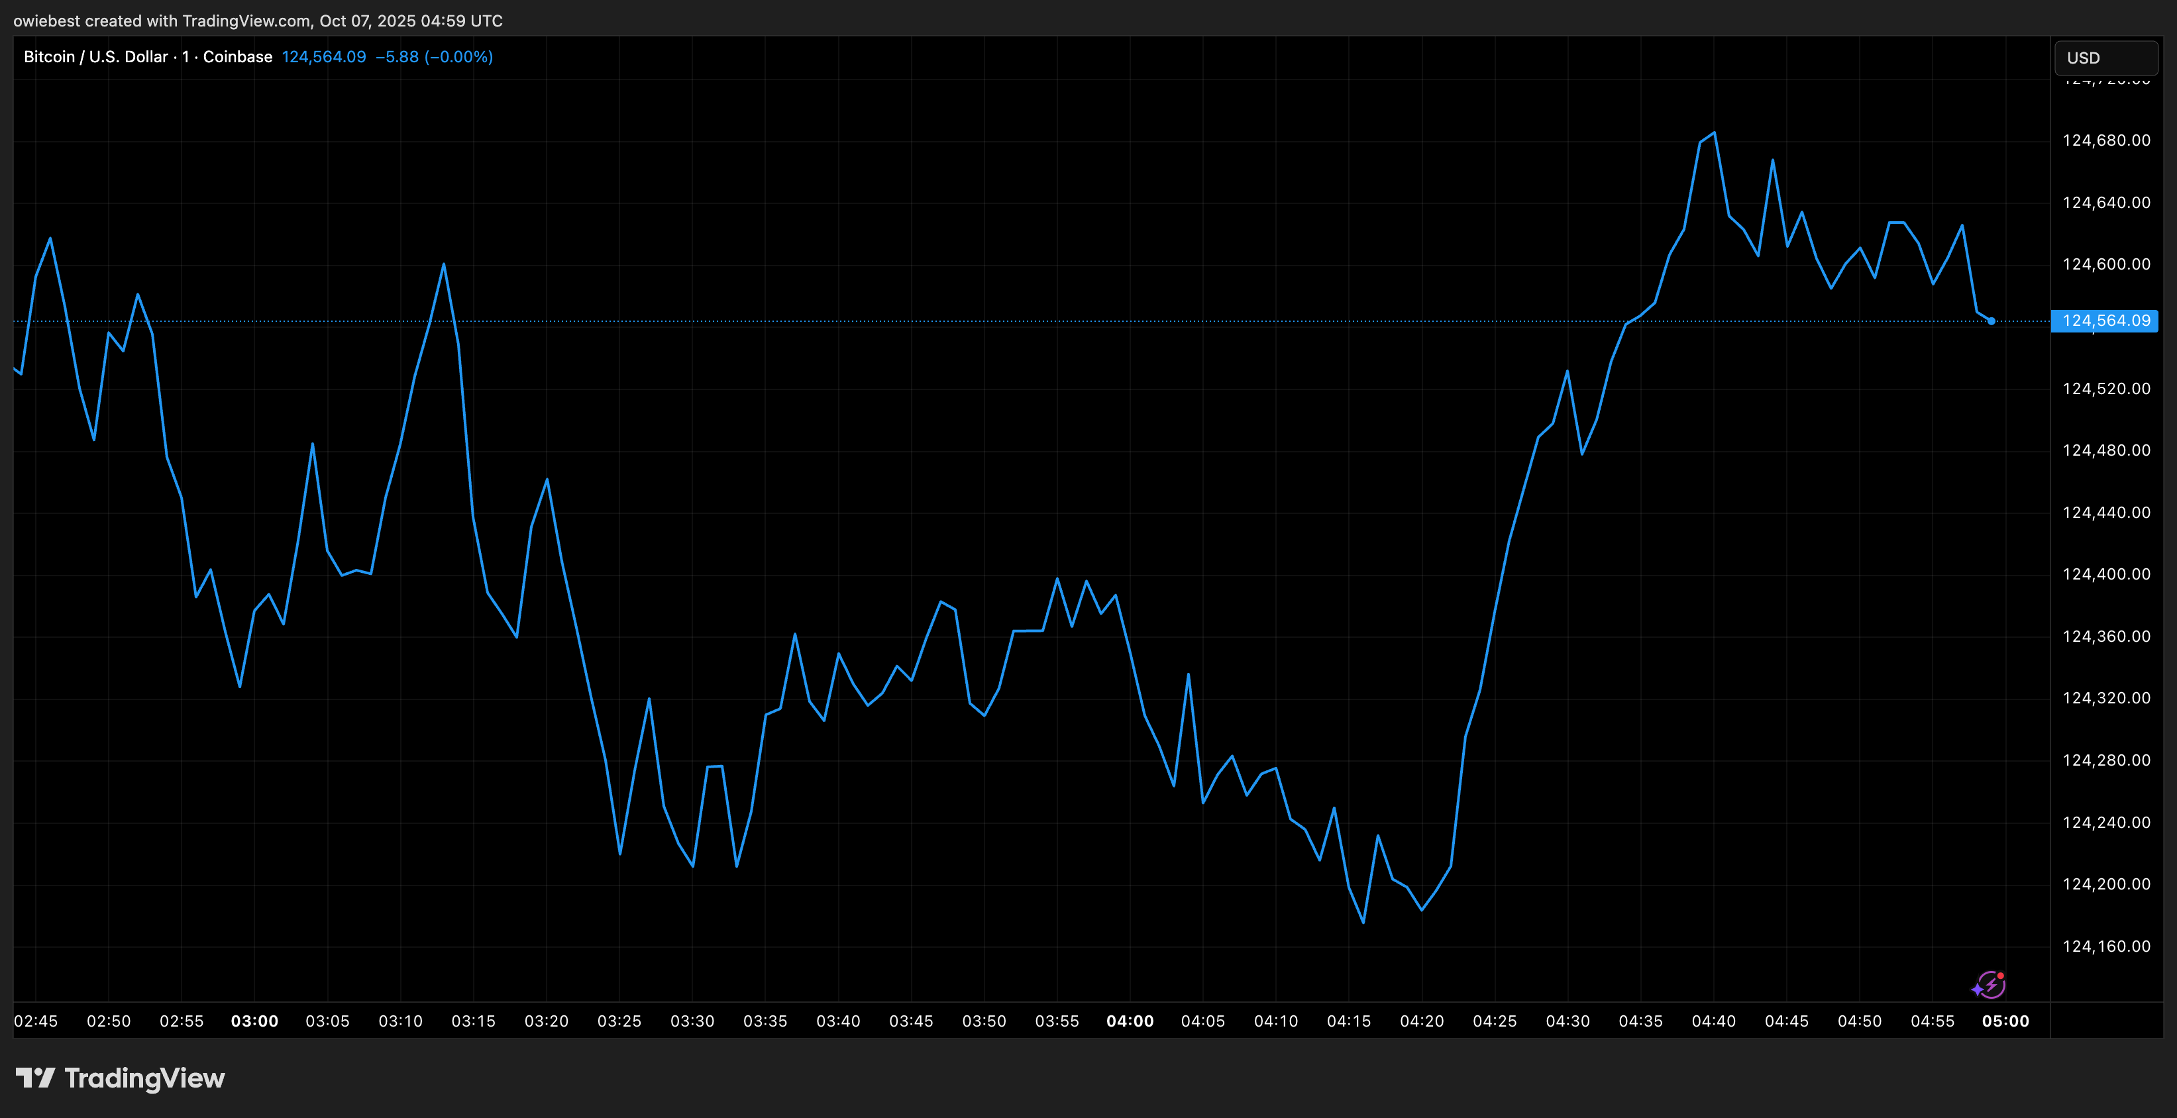The image size is (2177, 1118).
Task: Click the 04:20 time axis label
Action: pos(1422,1021)
